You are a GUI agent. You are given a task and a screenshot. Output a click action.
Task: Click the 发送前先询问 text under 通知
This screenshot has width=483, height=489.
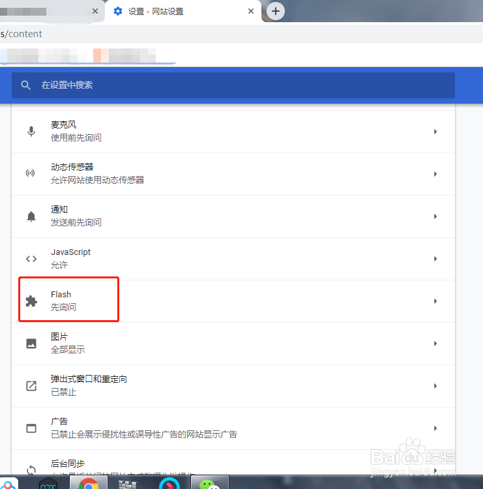(x=76, y=223)
